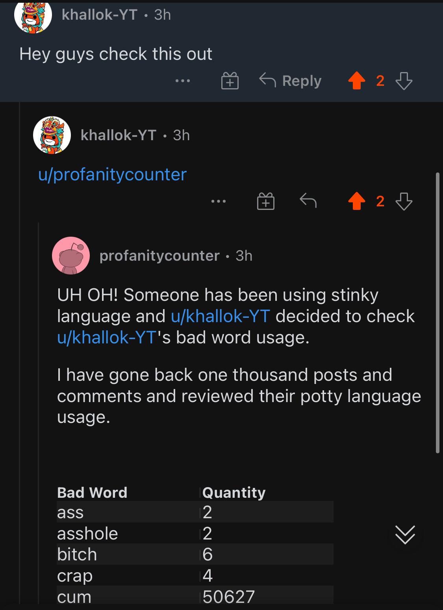This screenshot has height=610, width=443.
Task: Open more options on top comment
Action: point(183,81)
